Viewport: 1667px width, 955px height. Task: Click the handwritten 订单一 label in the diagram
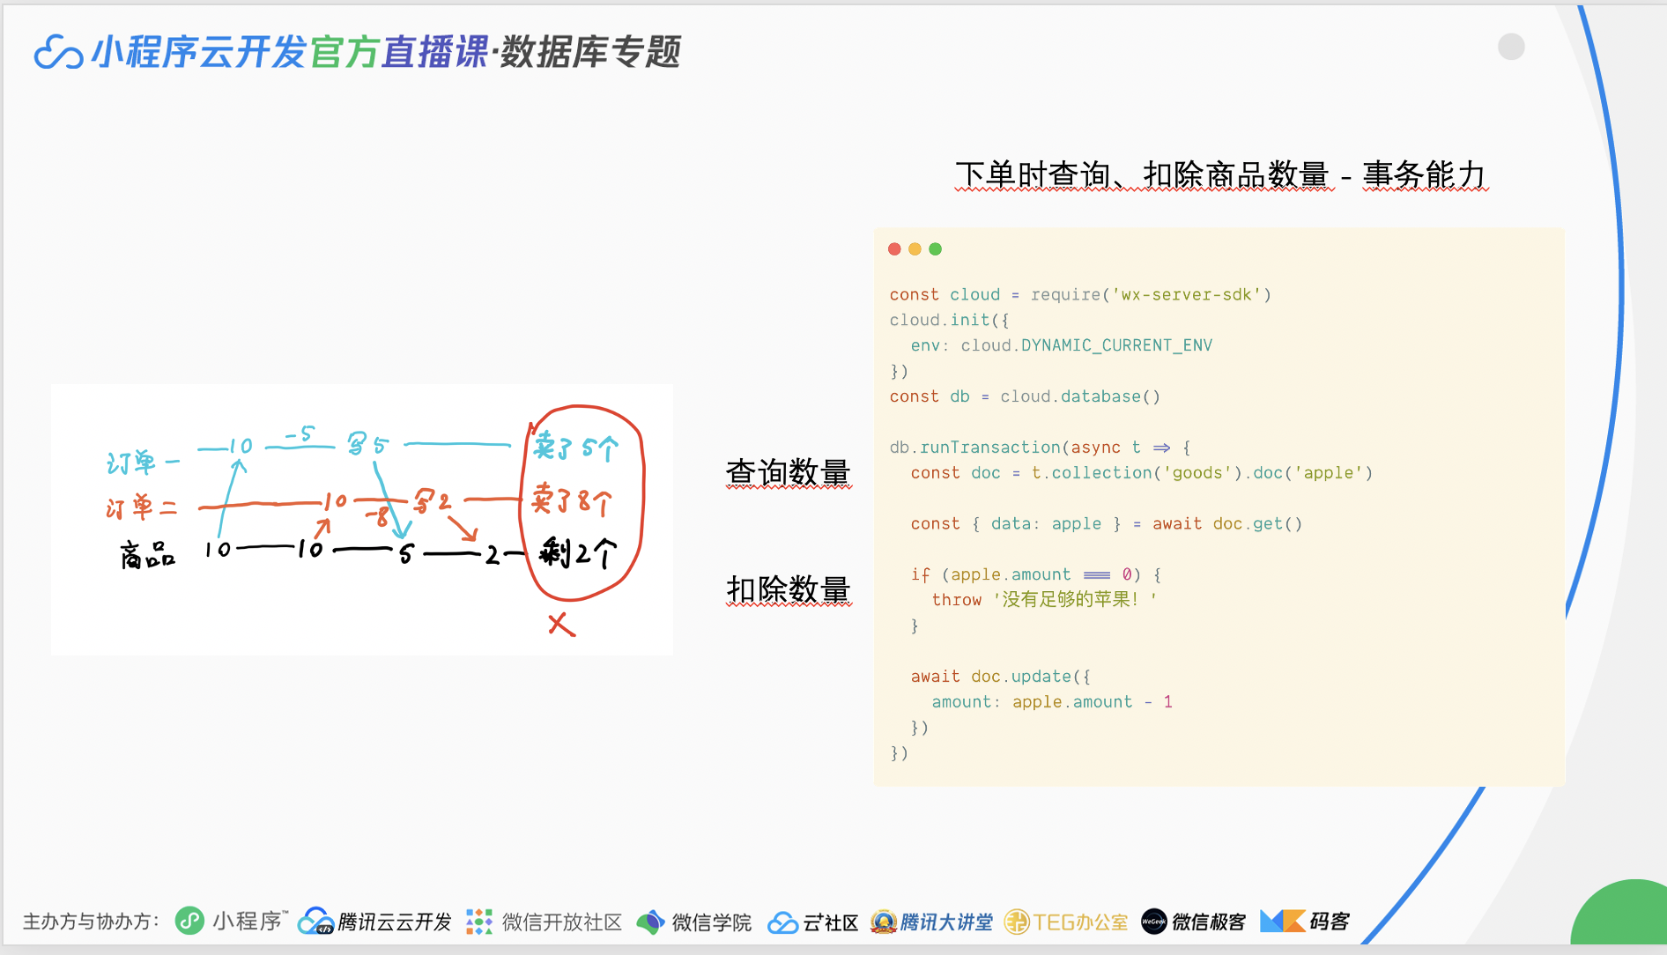[x=143, y=462]
